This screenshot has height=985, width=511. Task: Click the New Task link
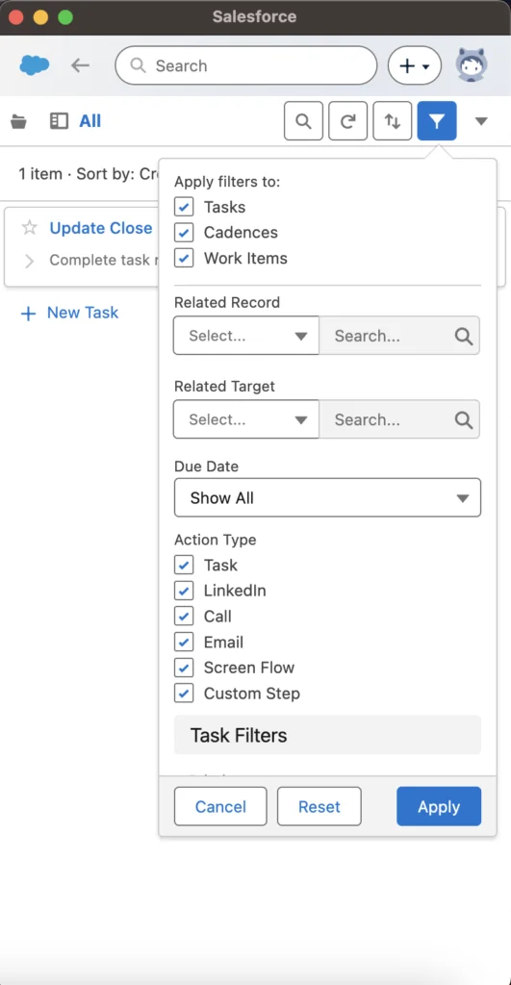coord(83,313)
